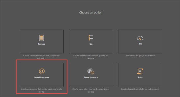Select the Model Parameter label
The image size is (180, 97).
pyautogui.click(x=42, y=77)
